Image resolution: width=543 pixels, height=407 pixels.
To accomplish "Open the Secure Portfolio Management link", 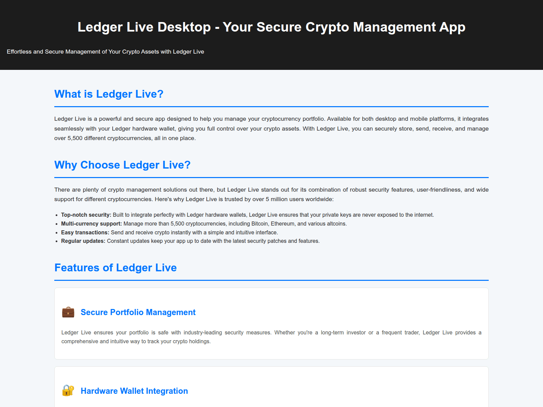I will (x=138, y=312).
